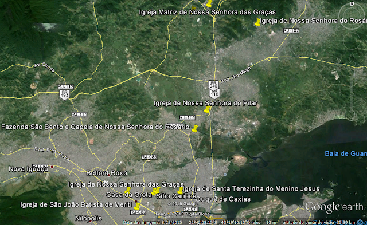Select the Street View pegman icon
367x225 pixels.
352,60
